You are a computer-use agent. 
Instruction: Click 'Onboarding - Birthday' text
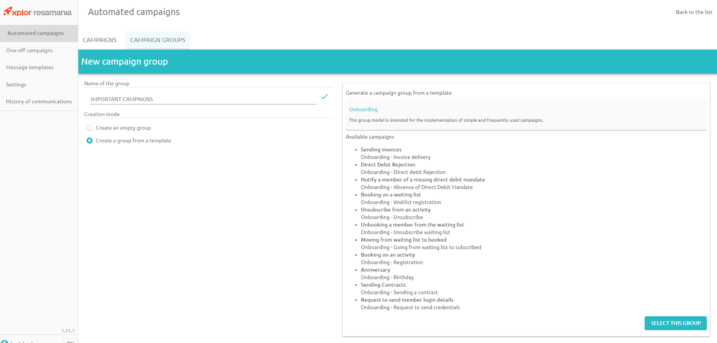[387, 277]
